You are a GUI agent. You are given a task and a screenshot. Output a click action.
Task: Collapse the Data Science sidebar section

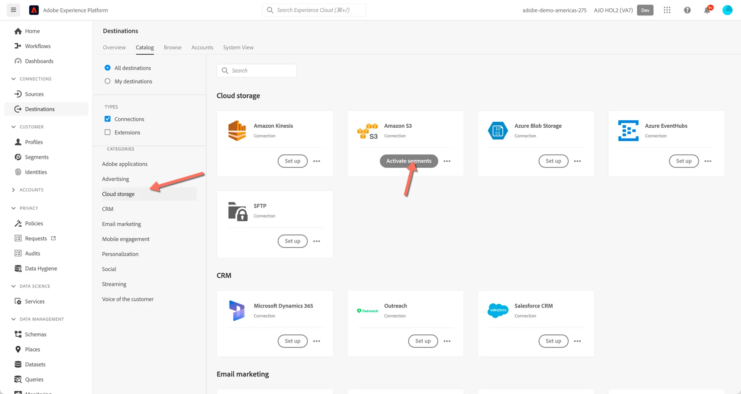[x=13, y=286]
